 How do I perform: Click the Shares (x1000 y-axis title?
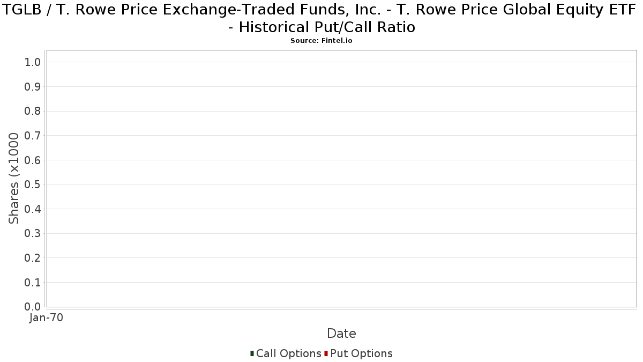click(x=14, y=179)
